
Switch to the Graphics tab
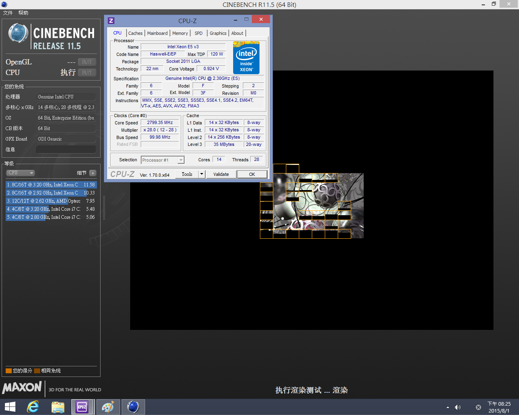click(218, 33)
